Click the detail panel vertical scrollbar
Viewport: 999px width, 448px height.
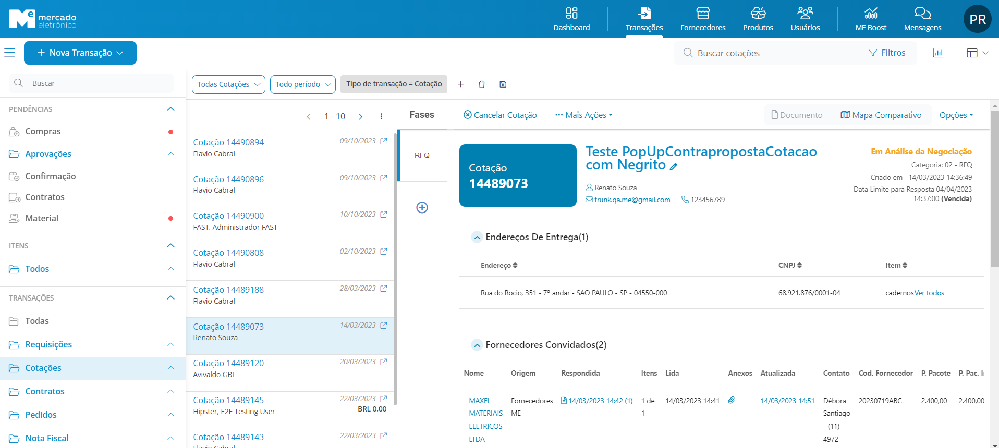(x=994, y=189)
